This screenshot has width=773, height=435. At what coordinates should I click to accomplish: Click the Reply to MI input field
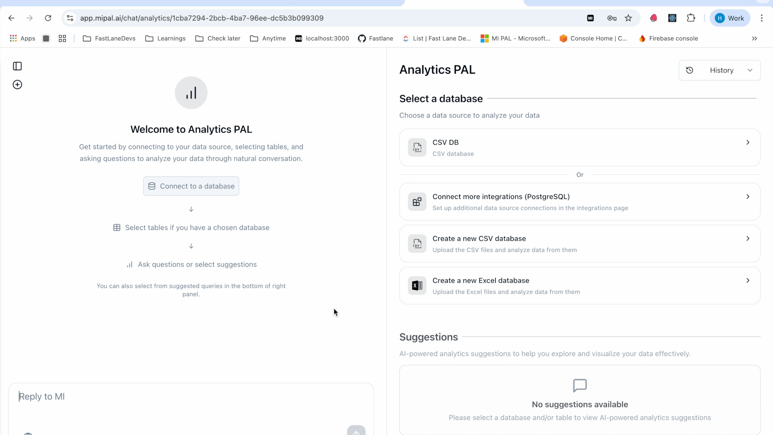(191, 397)
